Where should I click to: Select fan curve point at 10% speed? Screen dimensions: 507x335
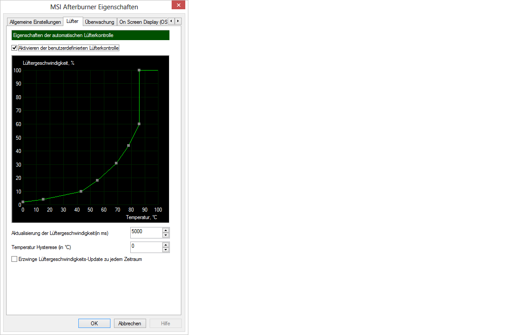tap(81, 191)
